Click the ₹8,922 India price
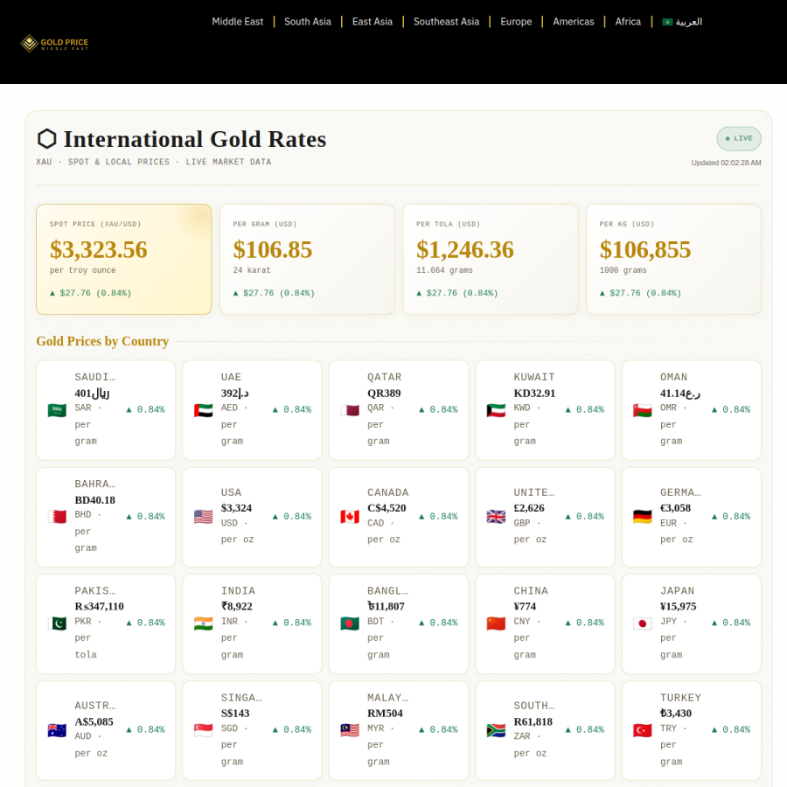The width and height of the screenshot is (787, 787). pos(237,606)
